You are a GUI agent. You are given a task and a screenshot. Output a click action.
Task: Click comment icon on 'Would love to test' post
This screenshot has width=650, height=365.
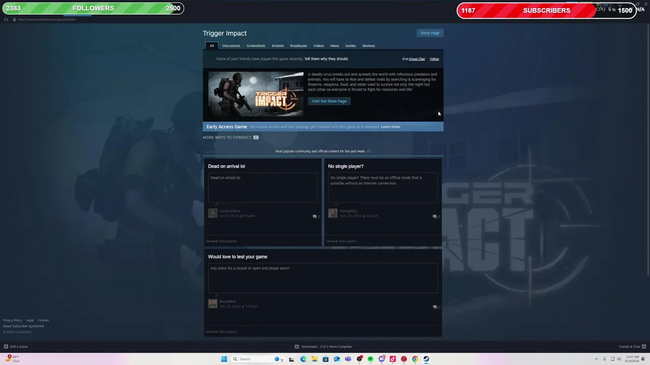click(x=435, y=307)
